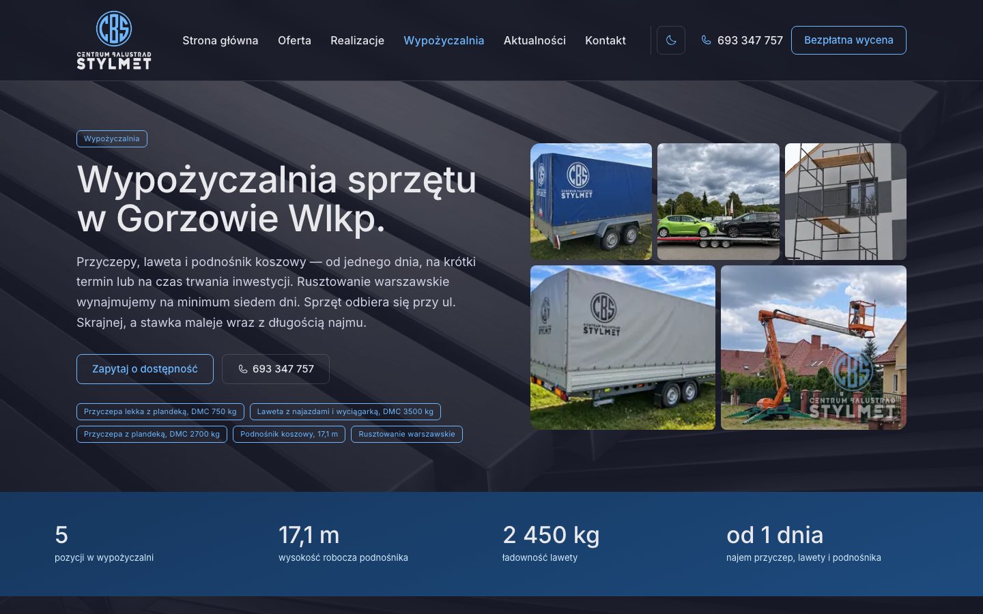This screenshot has height=614, width=983.
Task: Open the Strona główna menu item
Action: coord(220,40)
